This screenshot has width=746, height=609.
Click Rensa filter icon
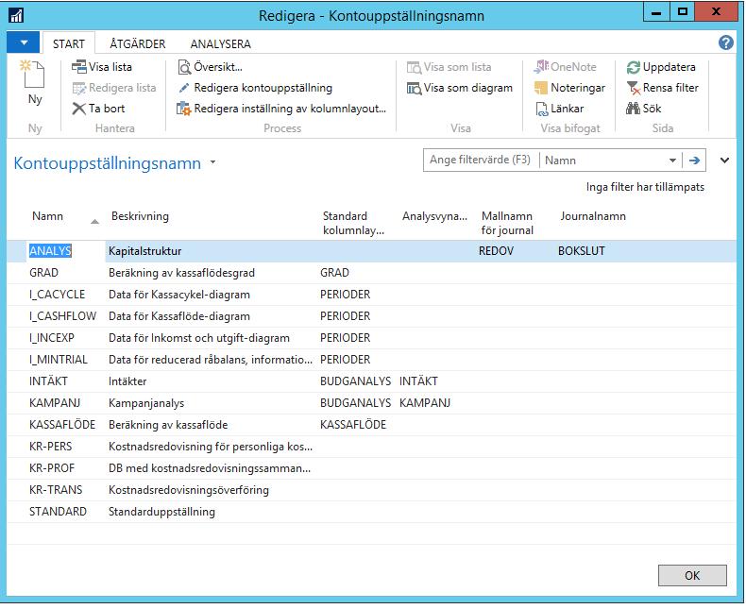634,88
